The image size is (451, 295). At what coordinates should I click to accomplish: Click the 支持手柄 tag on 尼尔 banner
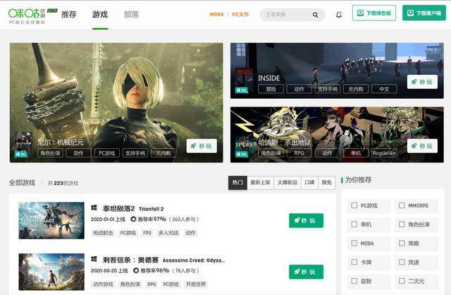pos(135,153)
